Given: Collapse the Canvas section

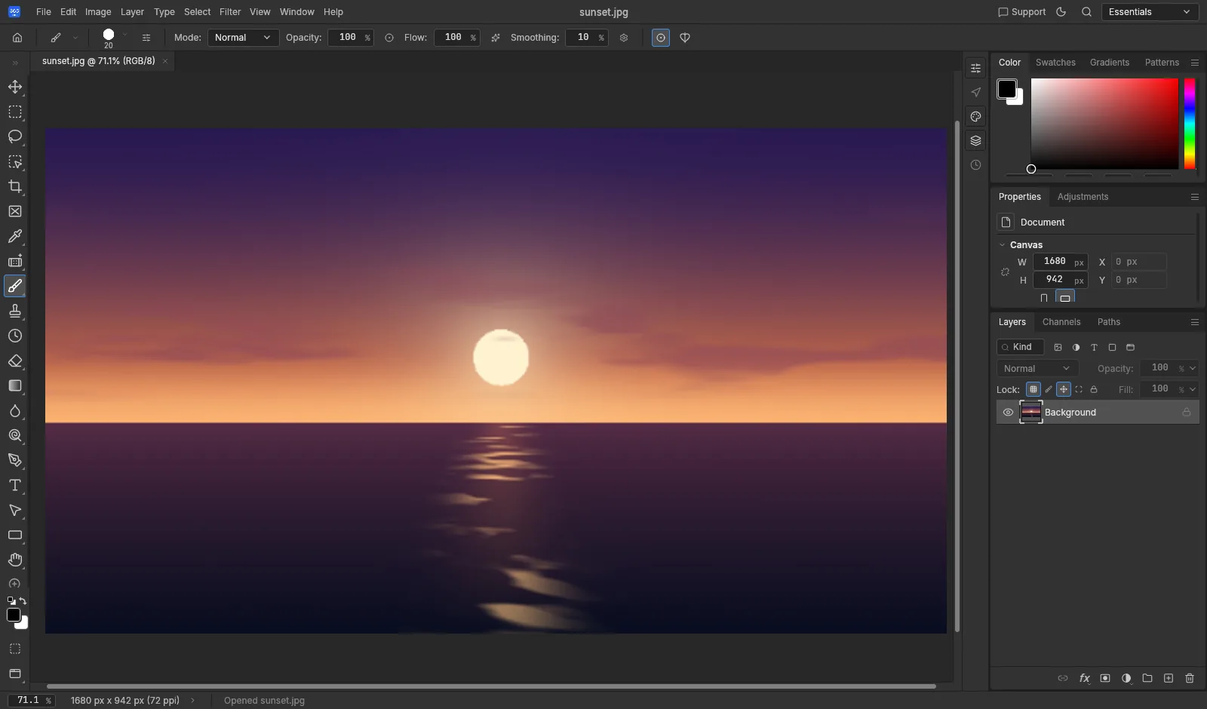Looking at the screenshot, I should (x=1003, y=245).
